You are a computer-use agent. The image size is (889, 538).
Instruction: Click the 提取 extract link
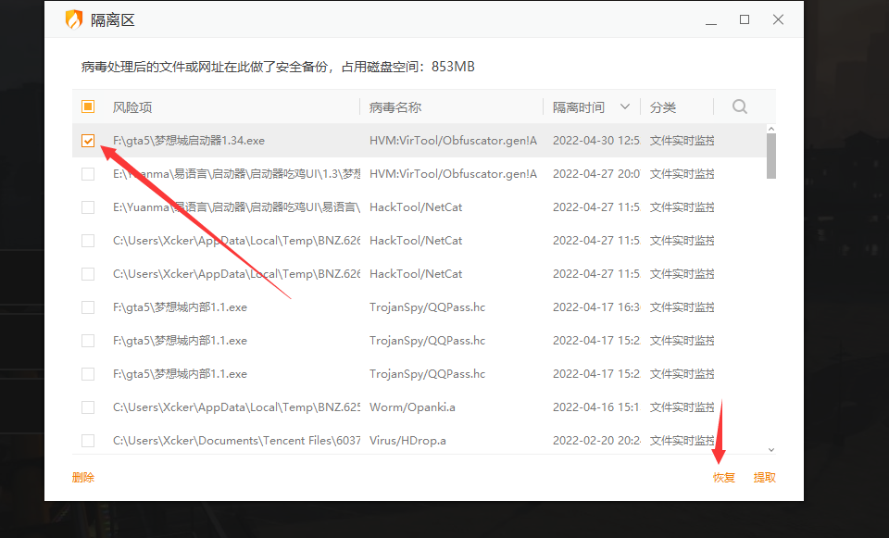point(764,477)
